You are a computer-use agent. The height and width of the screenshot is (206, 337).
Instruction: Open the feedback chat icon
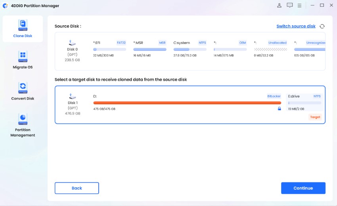tap(290, 5)
